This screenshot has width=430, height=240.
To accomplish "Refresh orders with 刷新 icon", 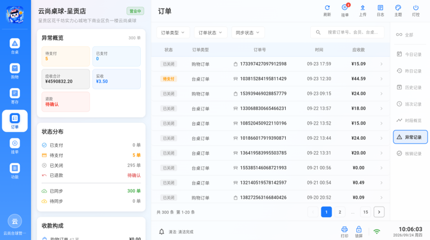I will (327, 11).
